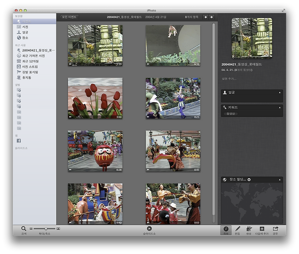
Task: Go to next event with right arrow
Action: point(212,17)
